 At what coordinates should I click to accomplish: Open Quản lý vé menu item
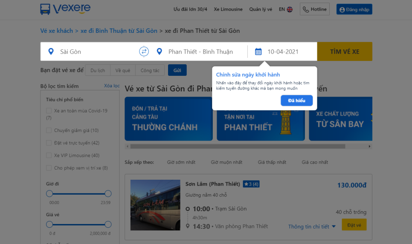(x=261, y=9)
